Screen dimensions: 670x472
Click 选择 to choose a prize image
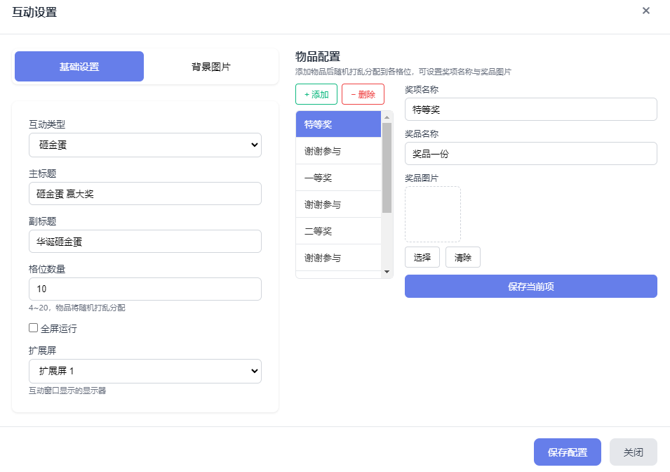click(422, 257)
